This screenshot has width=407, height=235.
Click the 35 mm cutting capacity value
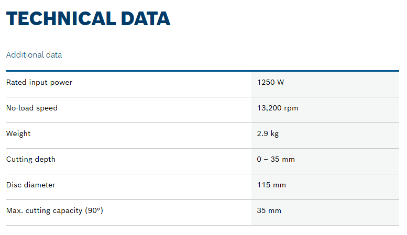click(x=269, y=210)
